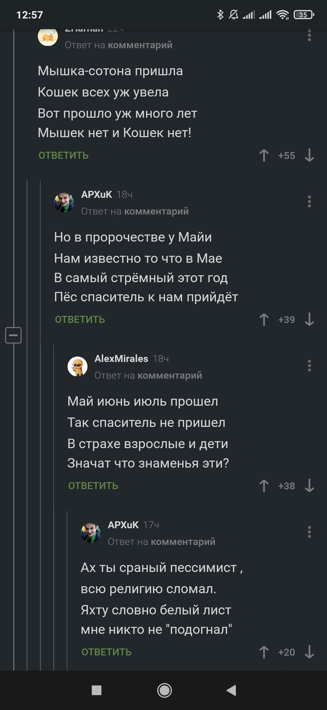
Task: Open AlexMirales user profile name
Action: coord(121,359)
